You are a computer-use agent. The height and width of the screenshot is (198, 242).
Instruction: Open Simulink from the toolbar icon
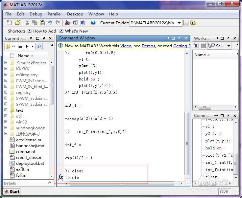[67, 23]
